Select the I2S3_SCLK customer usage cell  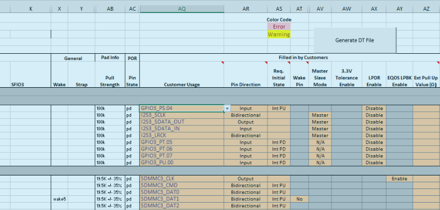(182, 115)
